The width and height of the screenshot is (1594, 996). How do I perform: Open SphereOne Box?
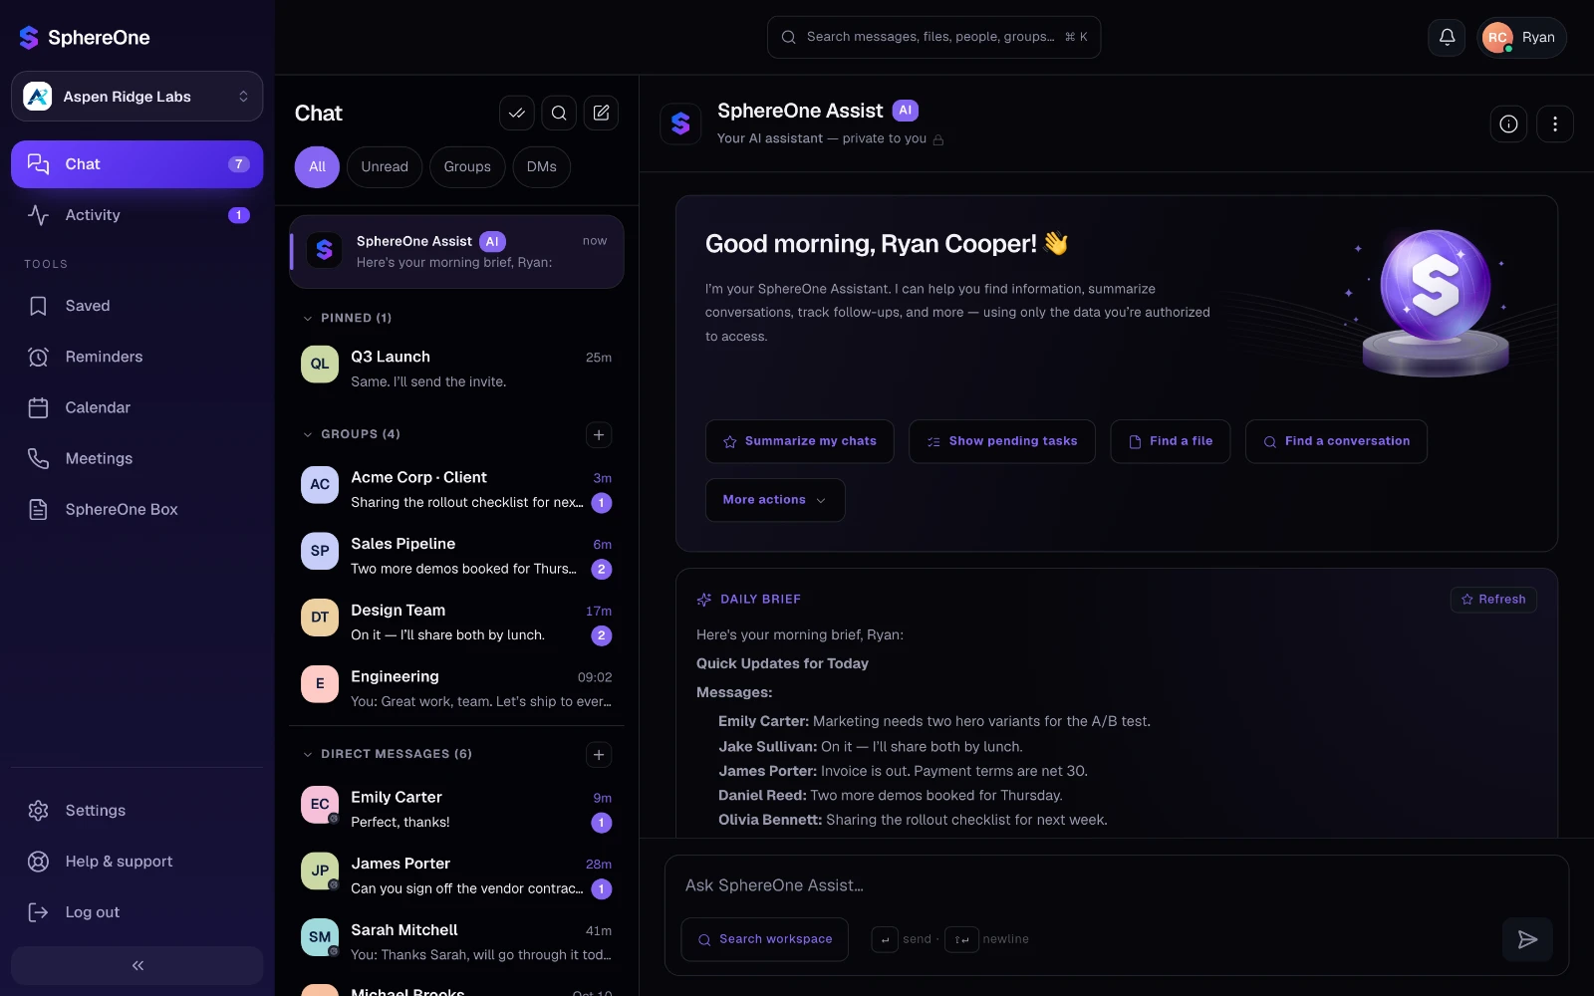(137, 509)
